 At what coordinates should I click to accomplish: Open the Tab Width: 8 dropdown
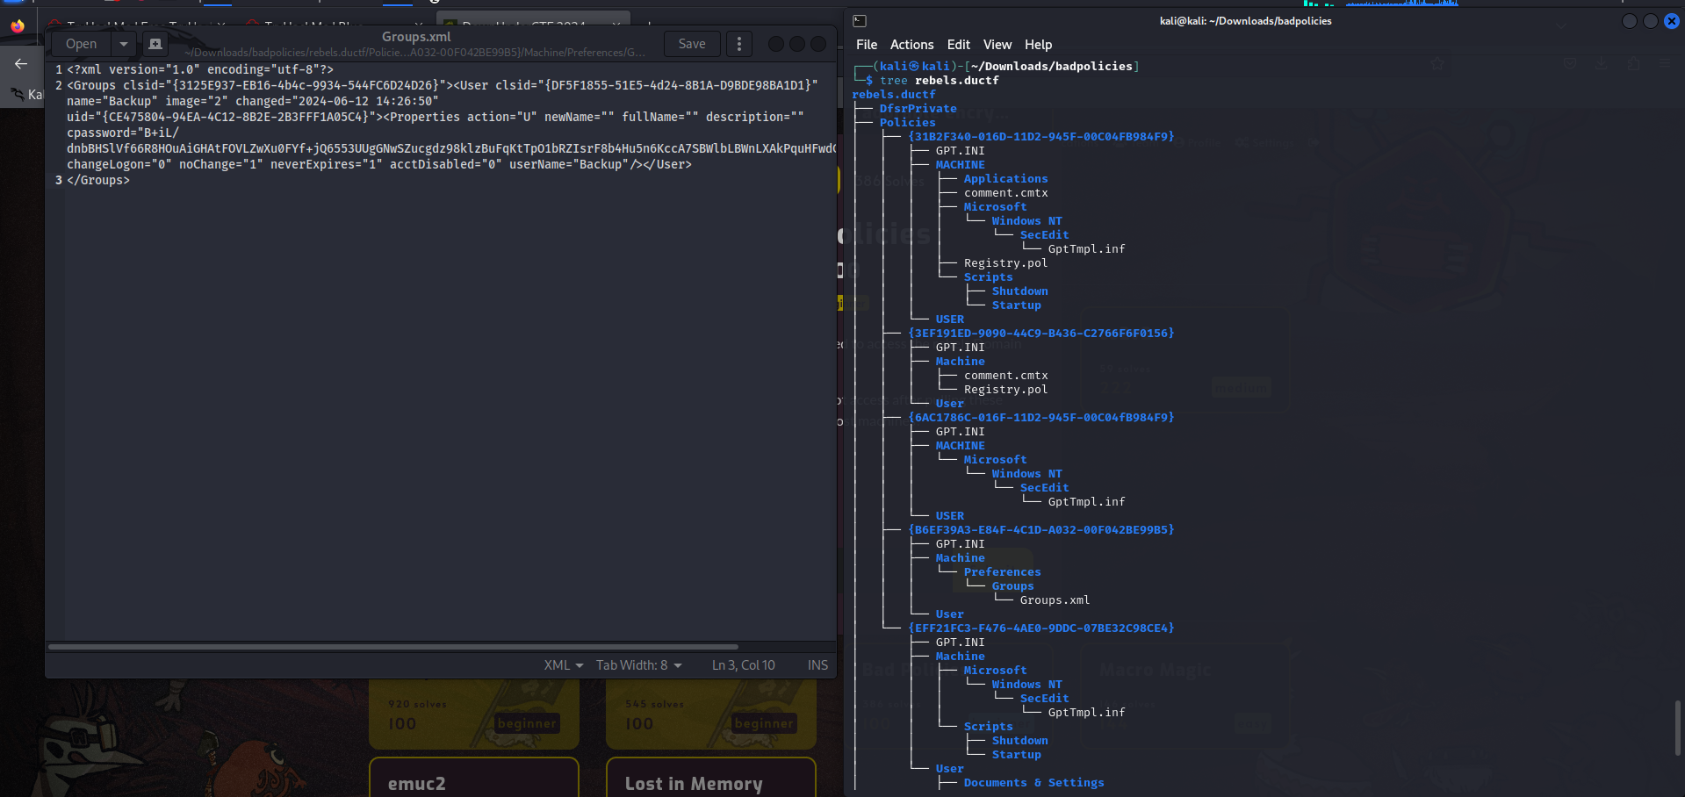pyautogui.click(x=638, y=665)
